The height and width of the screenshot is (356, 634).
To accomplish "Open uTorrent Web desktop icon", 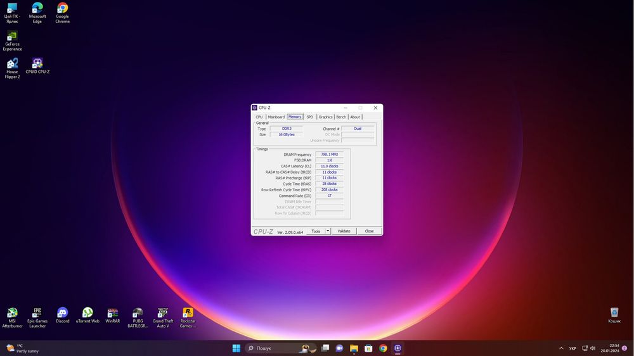I will point(87,313).
